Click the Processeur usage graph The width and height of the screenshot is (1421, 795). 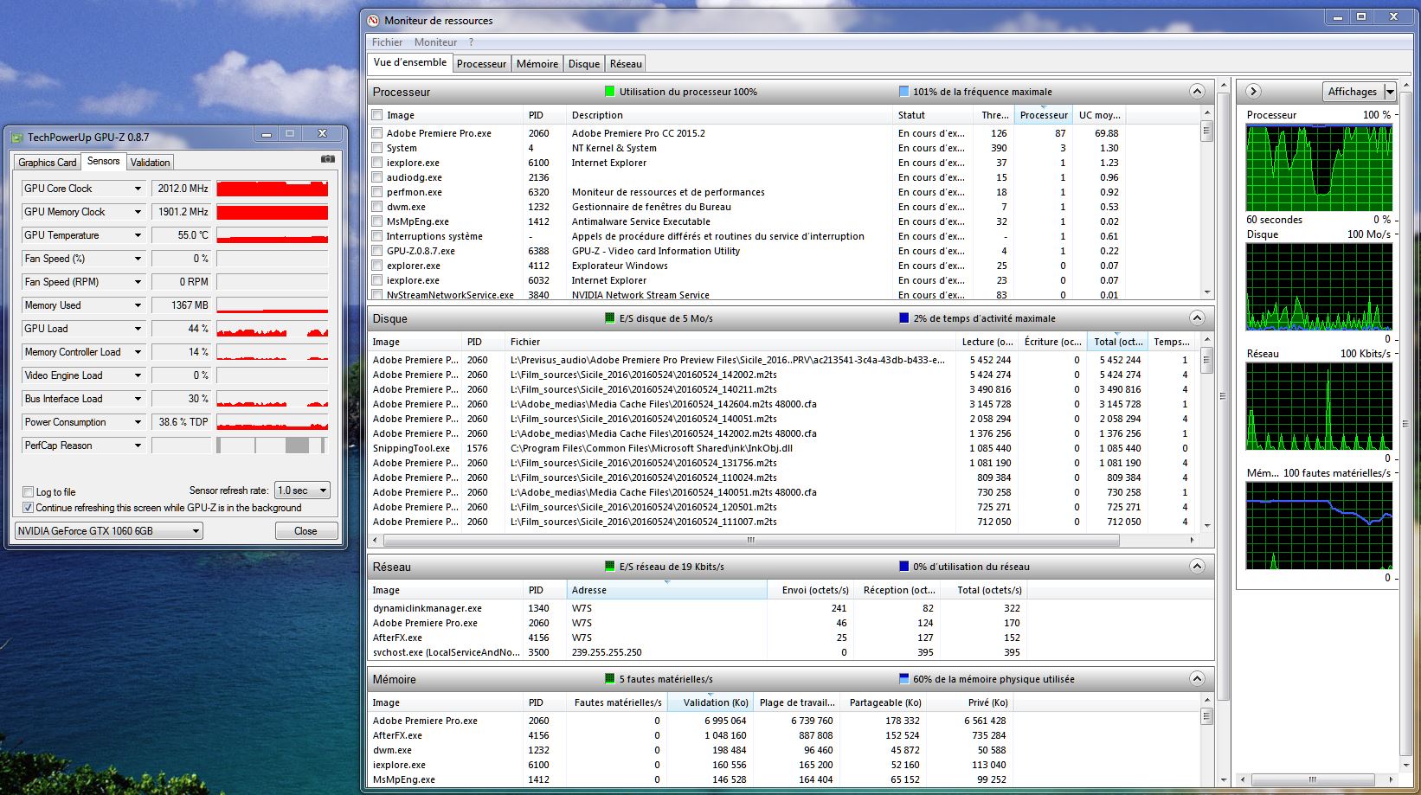click(1319, 168)
